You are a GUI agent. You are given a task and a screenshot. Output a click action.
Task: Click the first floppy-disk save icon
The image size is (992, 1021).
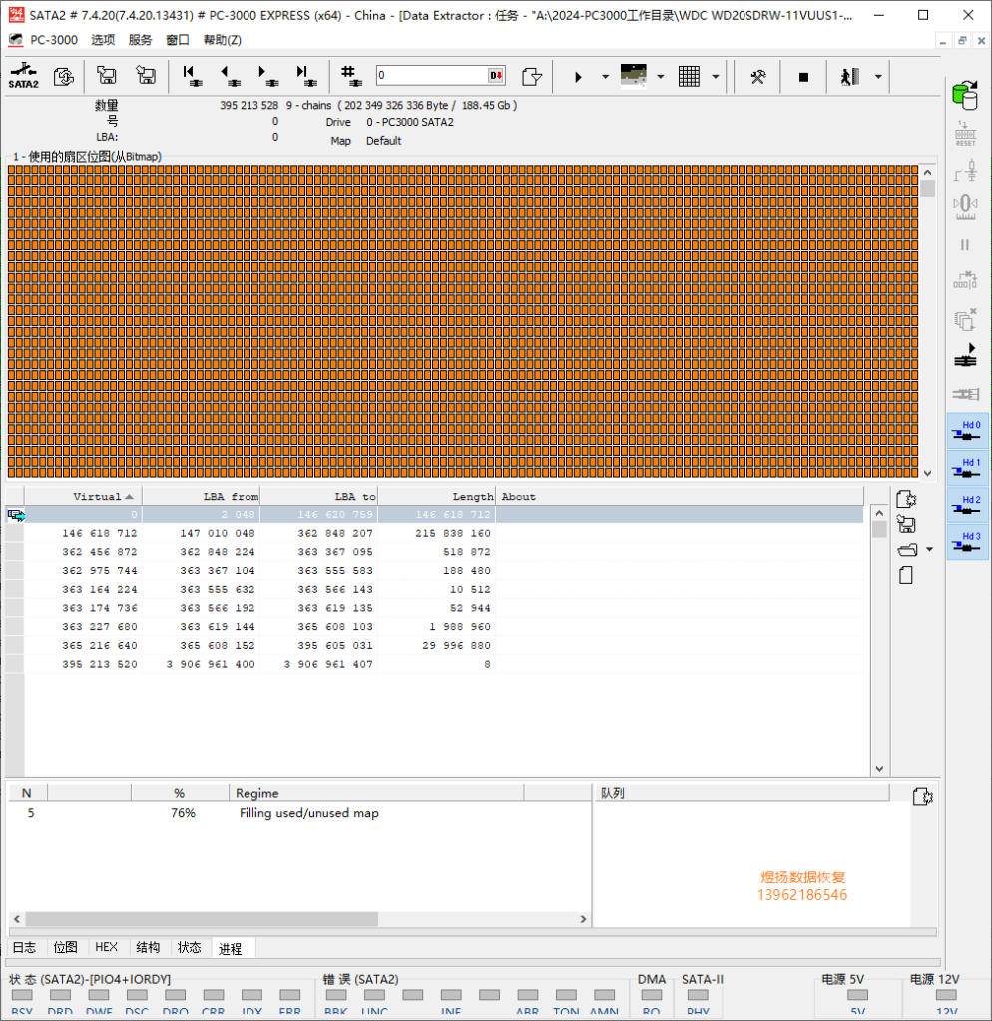(x=106, y=76)
